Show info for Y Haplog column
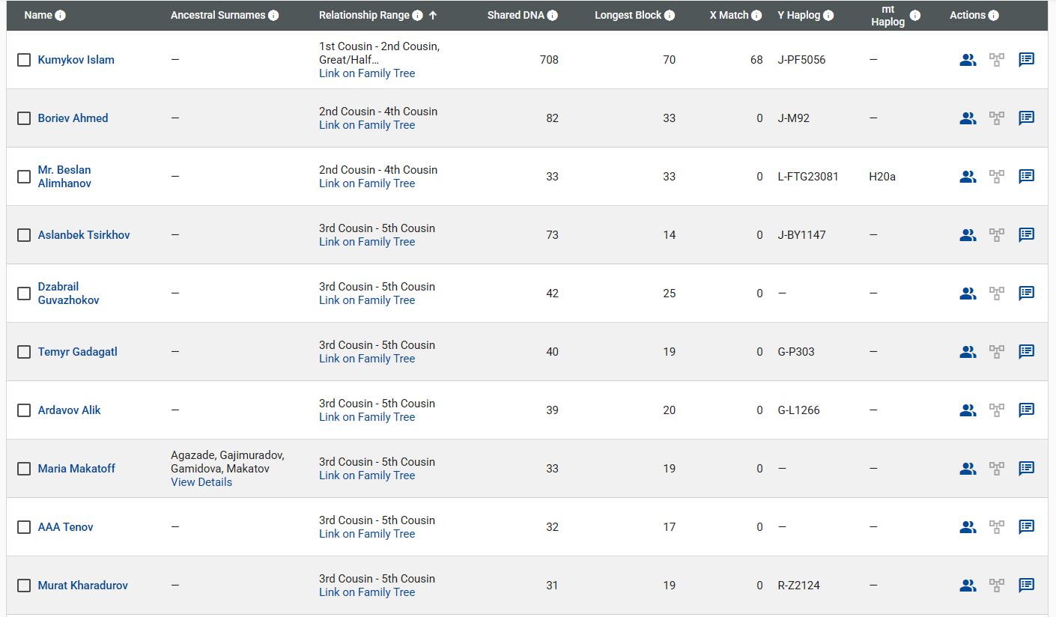Image resolution: width=1056 pixels, height=617 pixels. point(828,16)
